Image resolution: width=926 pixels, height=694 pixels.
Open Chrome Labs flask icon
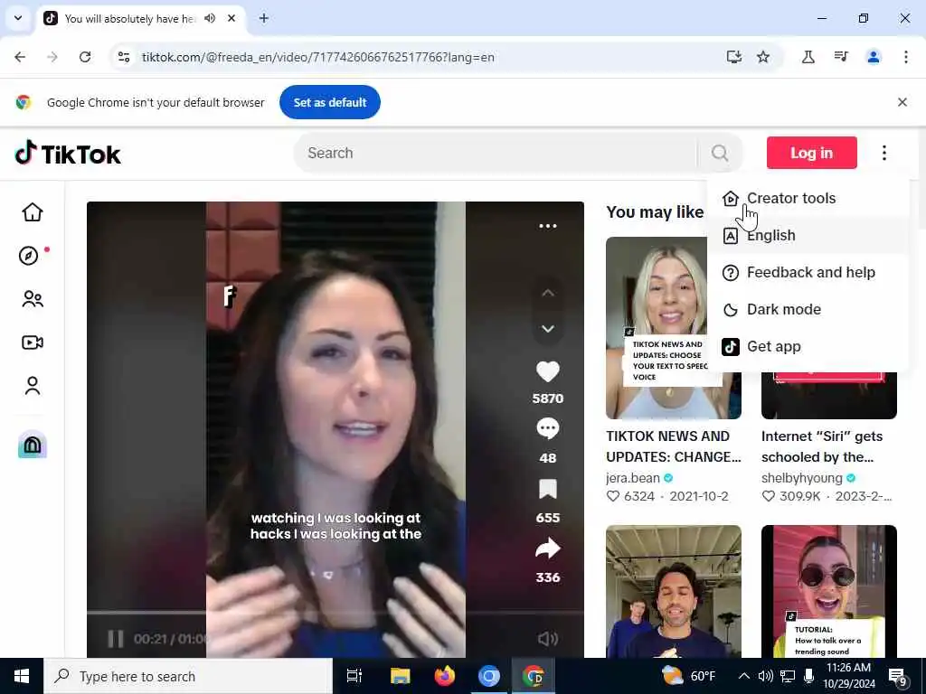click(x=808, y=57)
